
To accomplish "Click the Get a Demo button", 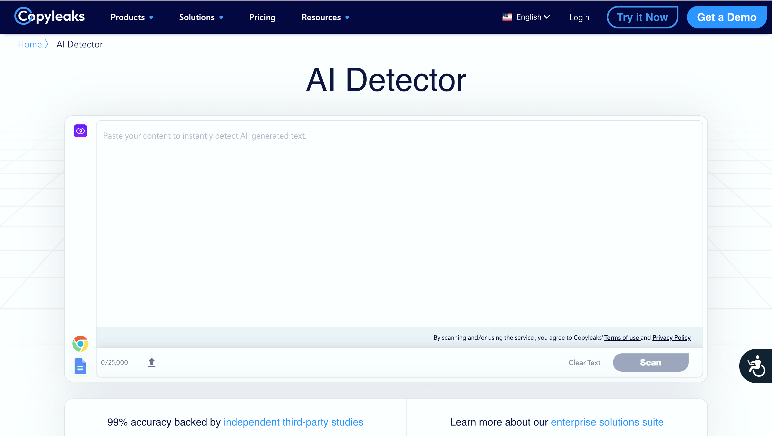I will tap(727, 17).
